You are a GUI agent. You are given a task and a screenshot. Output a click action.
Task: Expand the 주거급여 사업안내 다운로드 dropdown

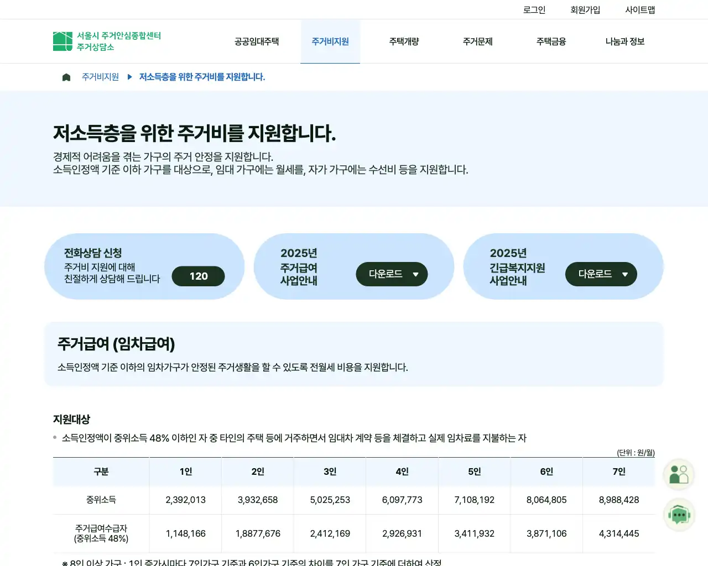tap(392, 274)
